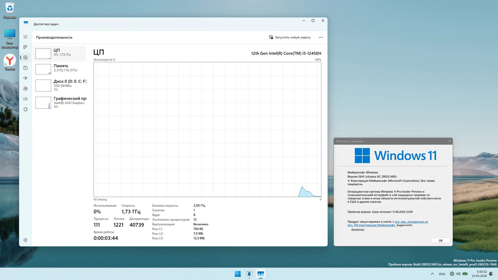The height and width of the screenshot is (280, 498).
Task: Open the three-dot more options menu
Action: [321, 37]
